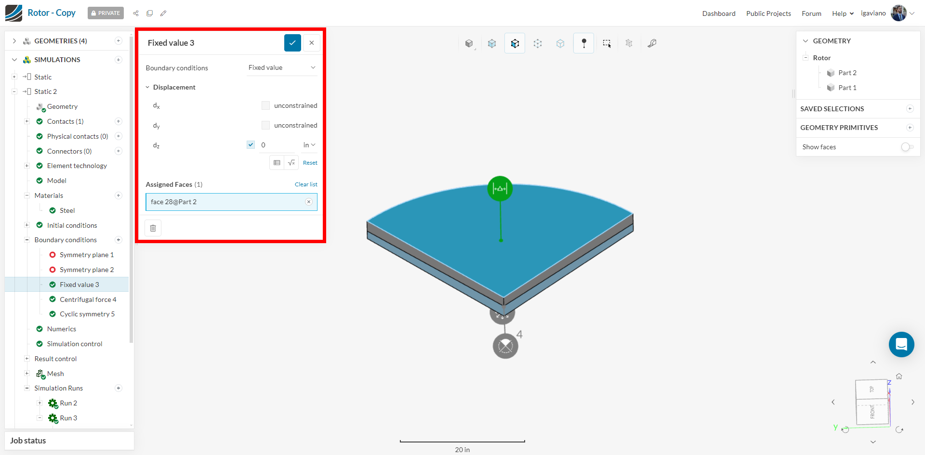The width and height of the screenshot is (925, 455).
Task: Enable the dy displacement checkbox
Action: point(265,125)
